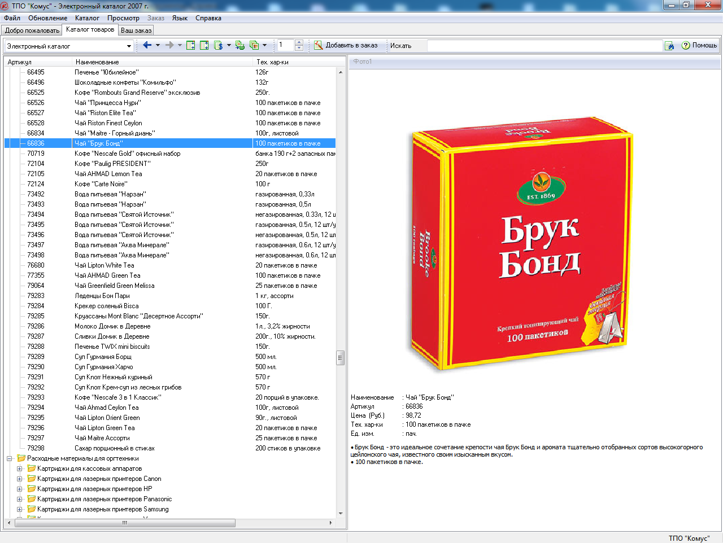723x543 pixels.
Task: Select the row Молоко Домик в Деревне
Action: click(x=170, y=326)
